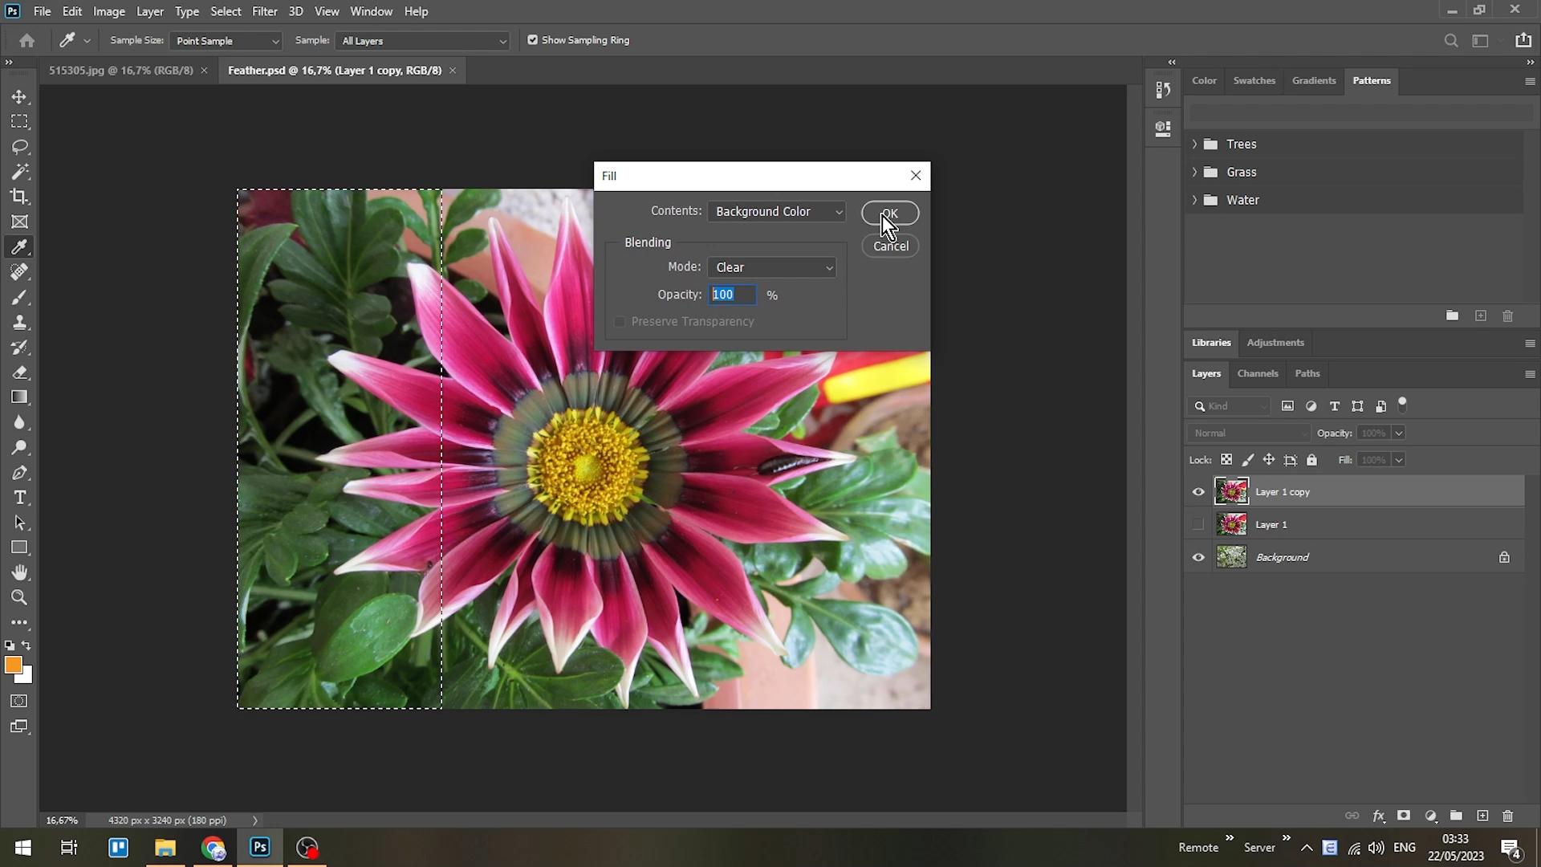The width and height of the screenshot is (1541, 867).
Task: Open the Filter menu
Action: tap(265, 11)
